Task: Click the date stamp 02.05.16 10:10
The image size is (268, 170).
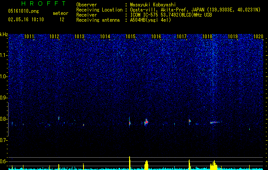Action: (x=26, y=20)
